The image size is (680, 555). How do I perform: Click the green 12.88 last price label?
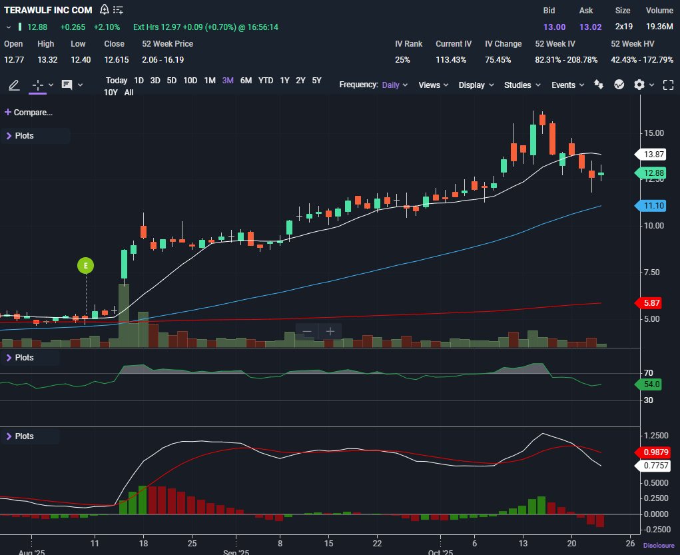click(650, 173)
